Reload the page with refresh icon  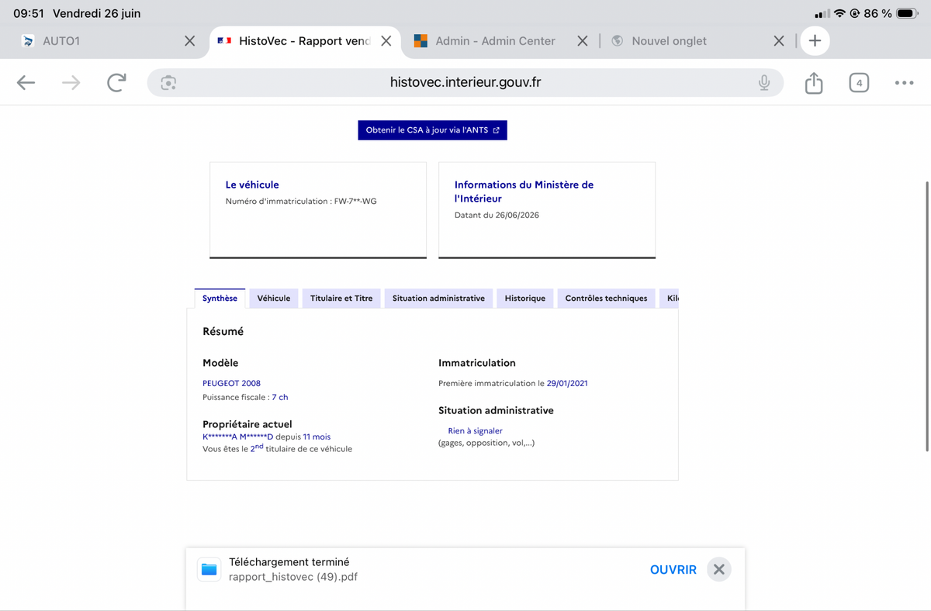pos(116,83)
